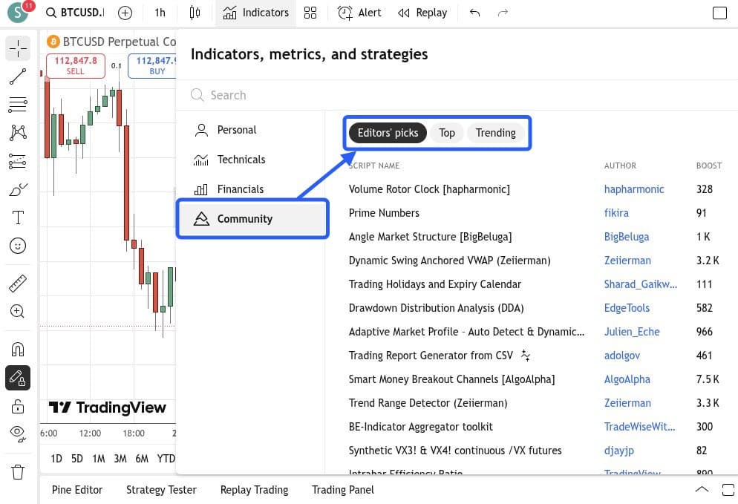
Task: Open the emoji icons tool
Action: [x=18, y=246]
